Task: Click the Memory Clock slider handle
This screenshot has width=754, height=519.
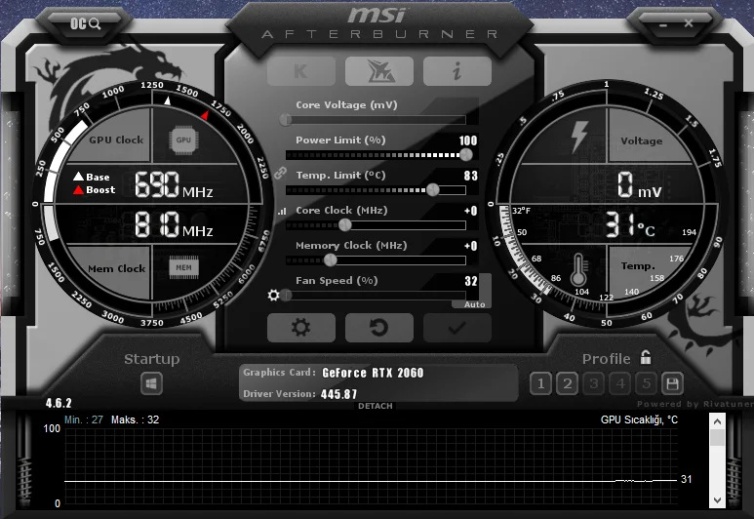Action: point(330,260)
